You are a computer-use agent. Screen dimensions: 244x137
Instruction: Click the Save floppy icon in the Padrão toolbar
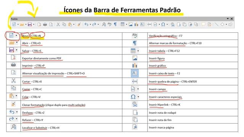click(30, 24)
